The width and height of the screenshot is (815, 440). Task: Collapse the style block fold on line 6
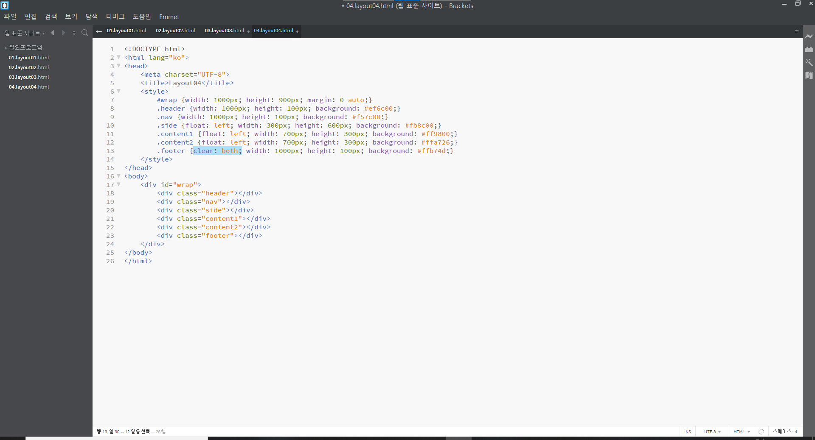pos(118,91)
